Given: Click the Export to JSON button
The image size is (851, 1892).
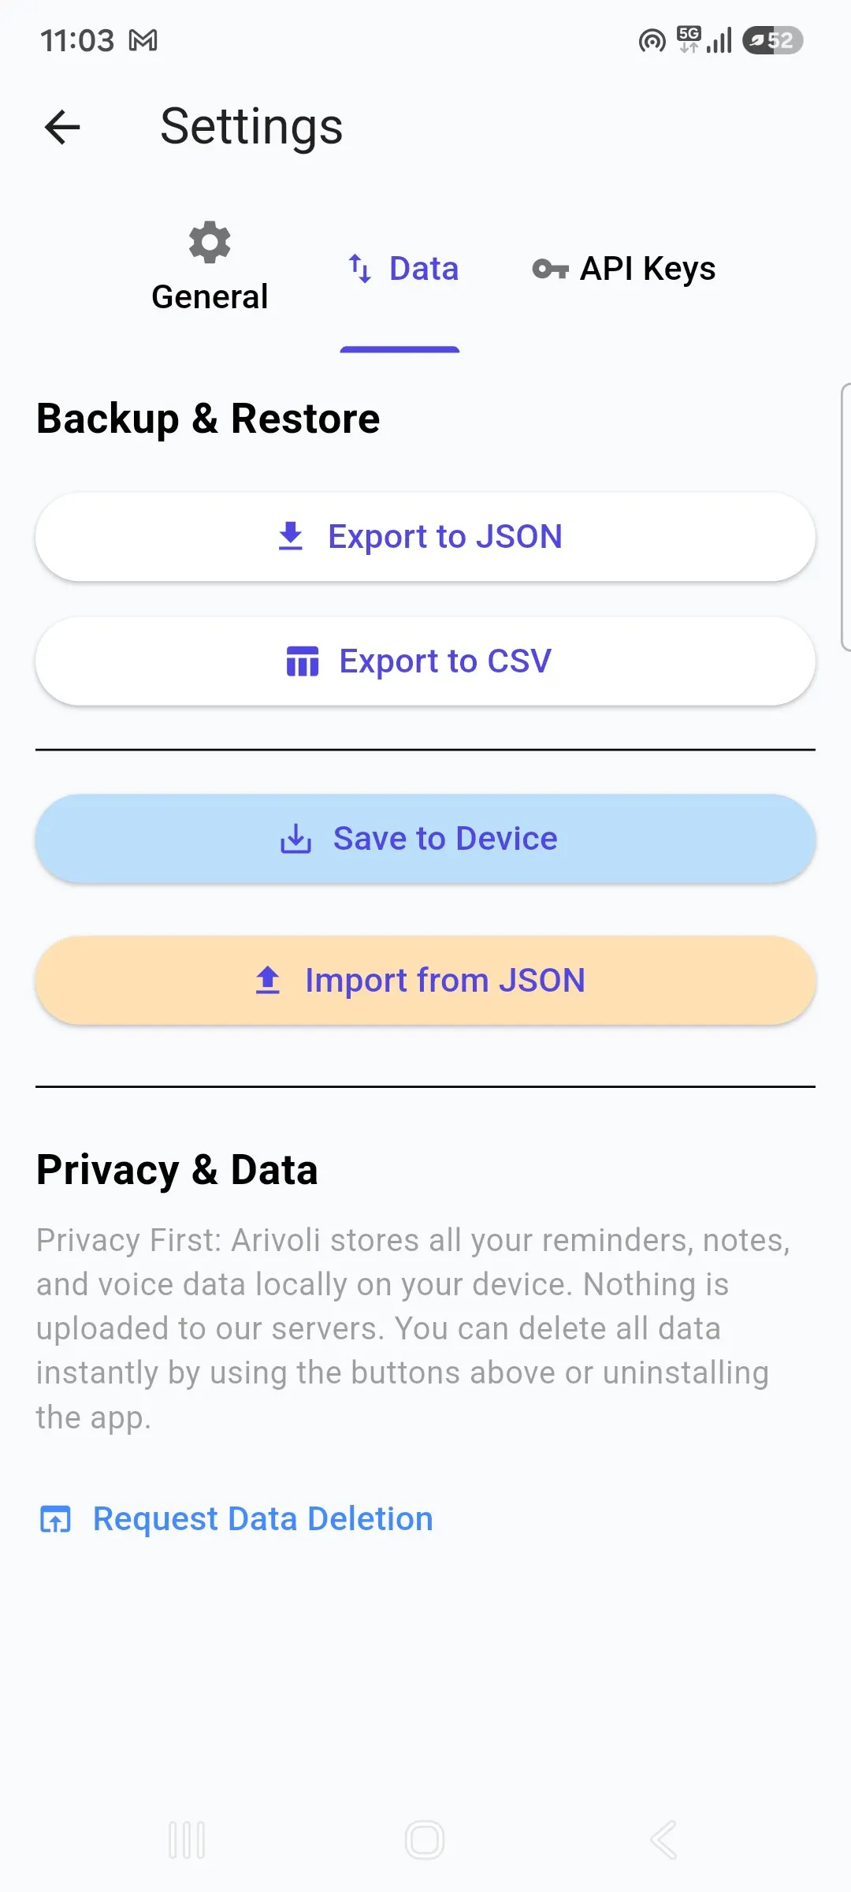Looking at the screenshot, I should point(425,537).
